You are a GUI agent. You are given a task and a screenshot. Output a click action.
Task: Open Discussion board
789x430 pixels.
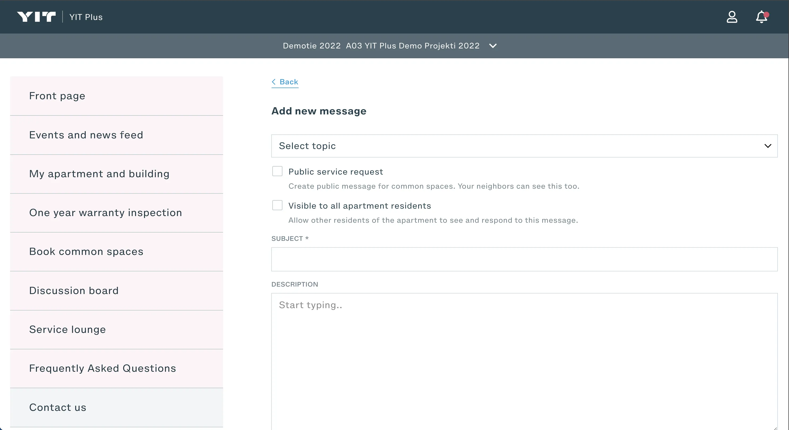click(x=116, y=291)
